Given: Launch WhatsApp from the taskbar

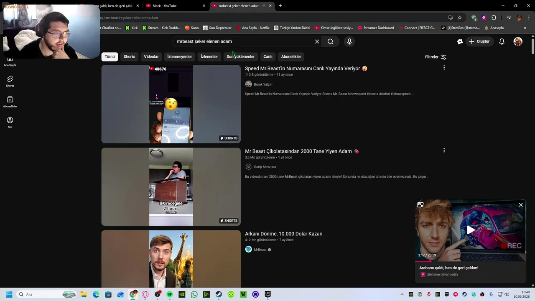Looking at the screenshot, I should click(x=194, y=294).
